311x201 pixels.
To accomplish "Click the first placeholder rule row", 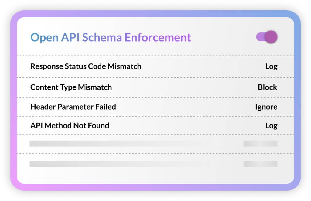I will click(121, 143).
